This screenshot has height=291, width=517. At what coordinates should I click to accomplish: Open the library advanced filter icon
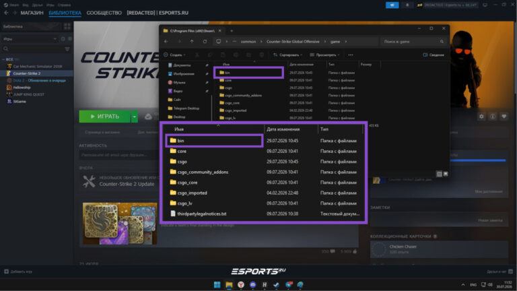(67, 49)
